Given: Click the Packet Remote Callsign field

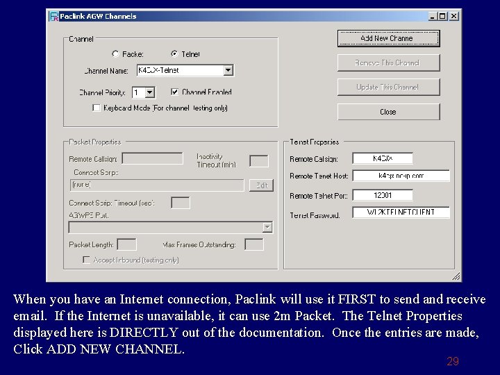Looking at the screenshot, I should point(152,158).
